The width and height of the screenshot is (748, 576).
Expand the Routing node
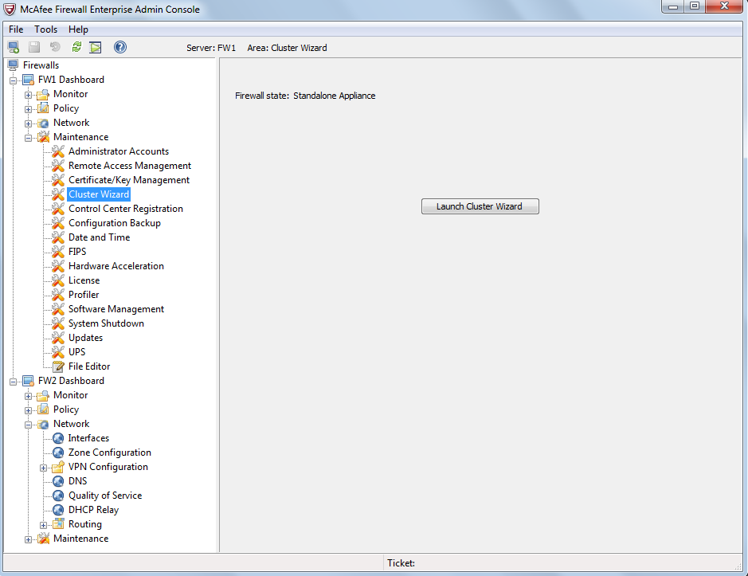pos(43,525)
